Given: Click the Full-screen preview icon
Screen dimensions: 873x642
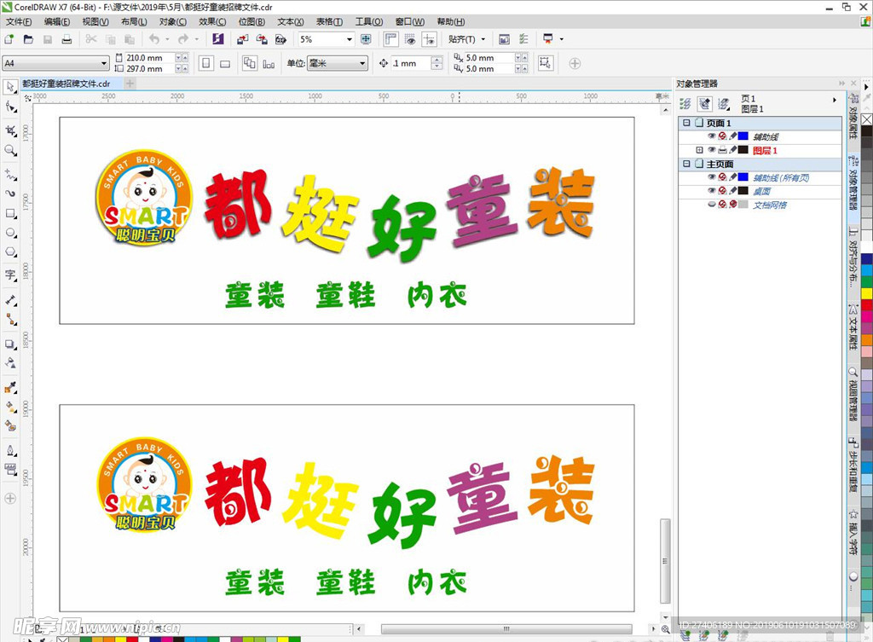Looking at the screenshot, I should coord(366,39).
